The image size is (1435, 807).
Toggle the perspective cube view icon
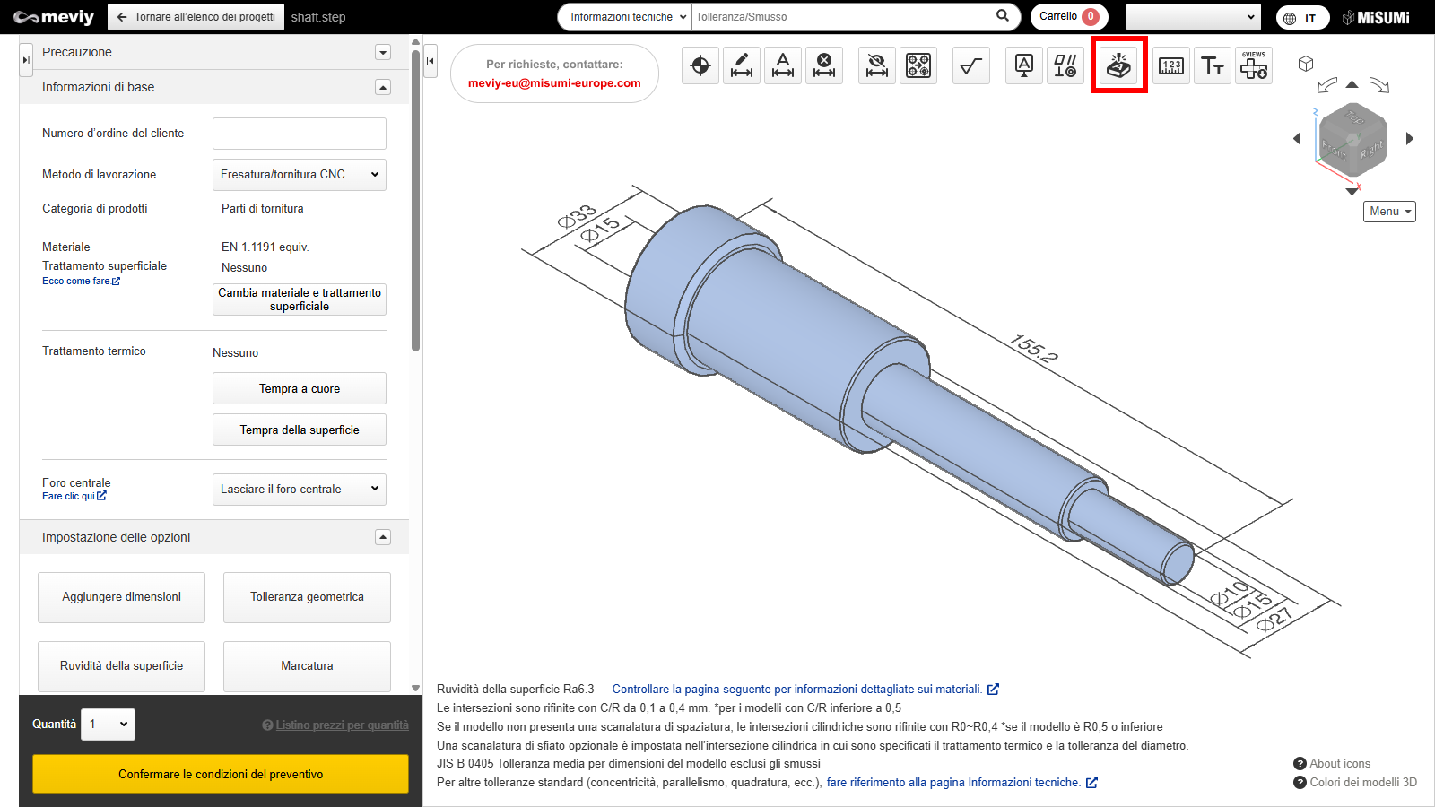(x=1306, y=64)
